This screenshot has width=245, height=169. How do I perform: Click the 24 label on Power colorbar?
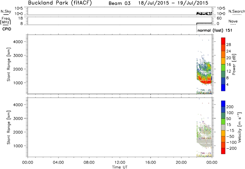[x=228, y=51]
